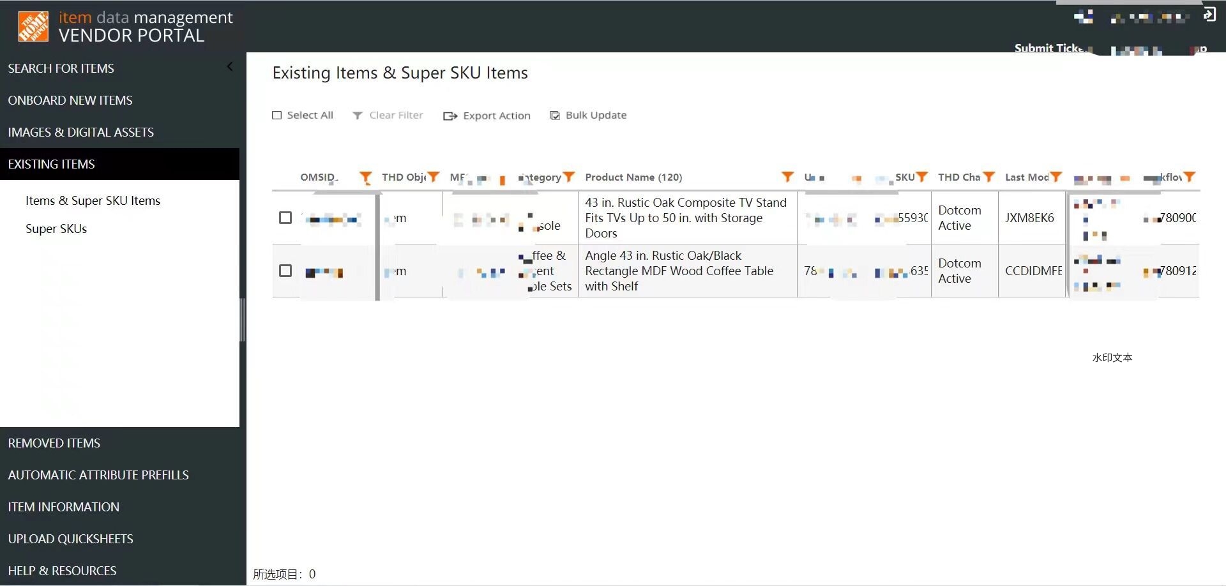Expand the Removed Items menu
Screen dimensions: 1226x586
tap(54, 443)
